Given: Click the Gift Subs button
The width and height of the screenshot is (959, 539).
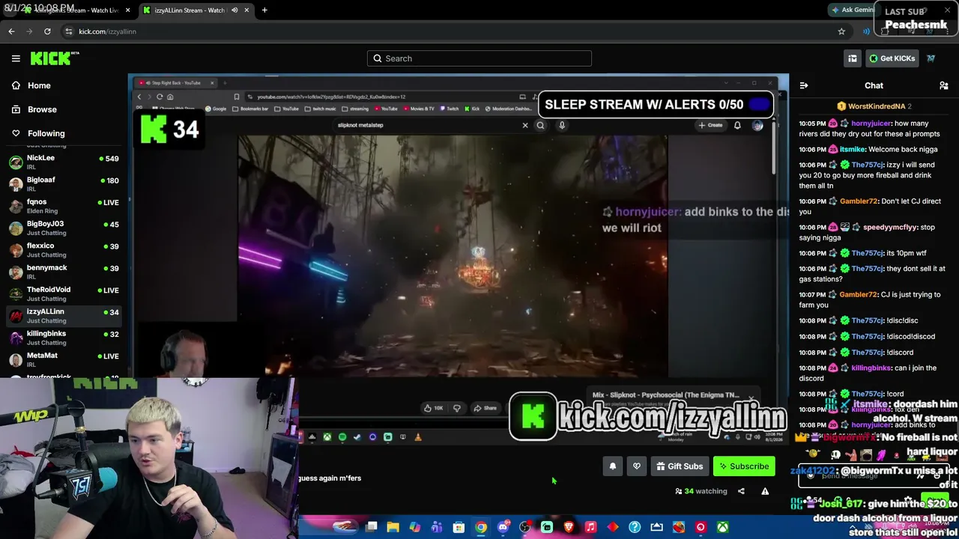Looking at the screenshot, I should click(680, 466).
